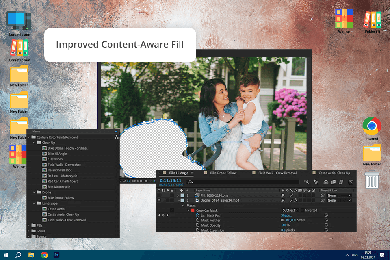Click the Windows Start button
The image size is (390, 260).
(6, 255)
